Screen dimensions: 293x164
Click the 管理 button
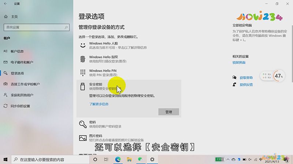(168, 112)
